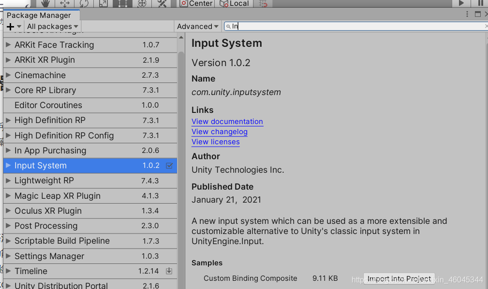The image size is (488, 289).
Task: Expand ARKit Face Tracking versions arrow
Action: [x=8, y=45]
